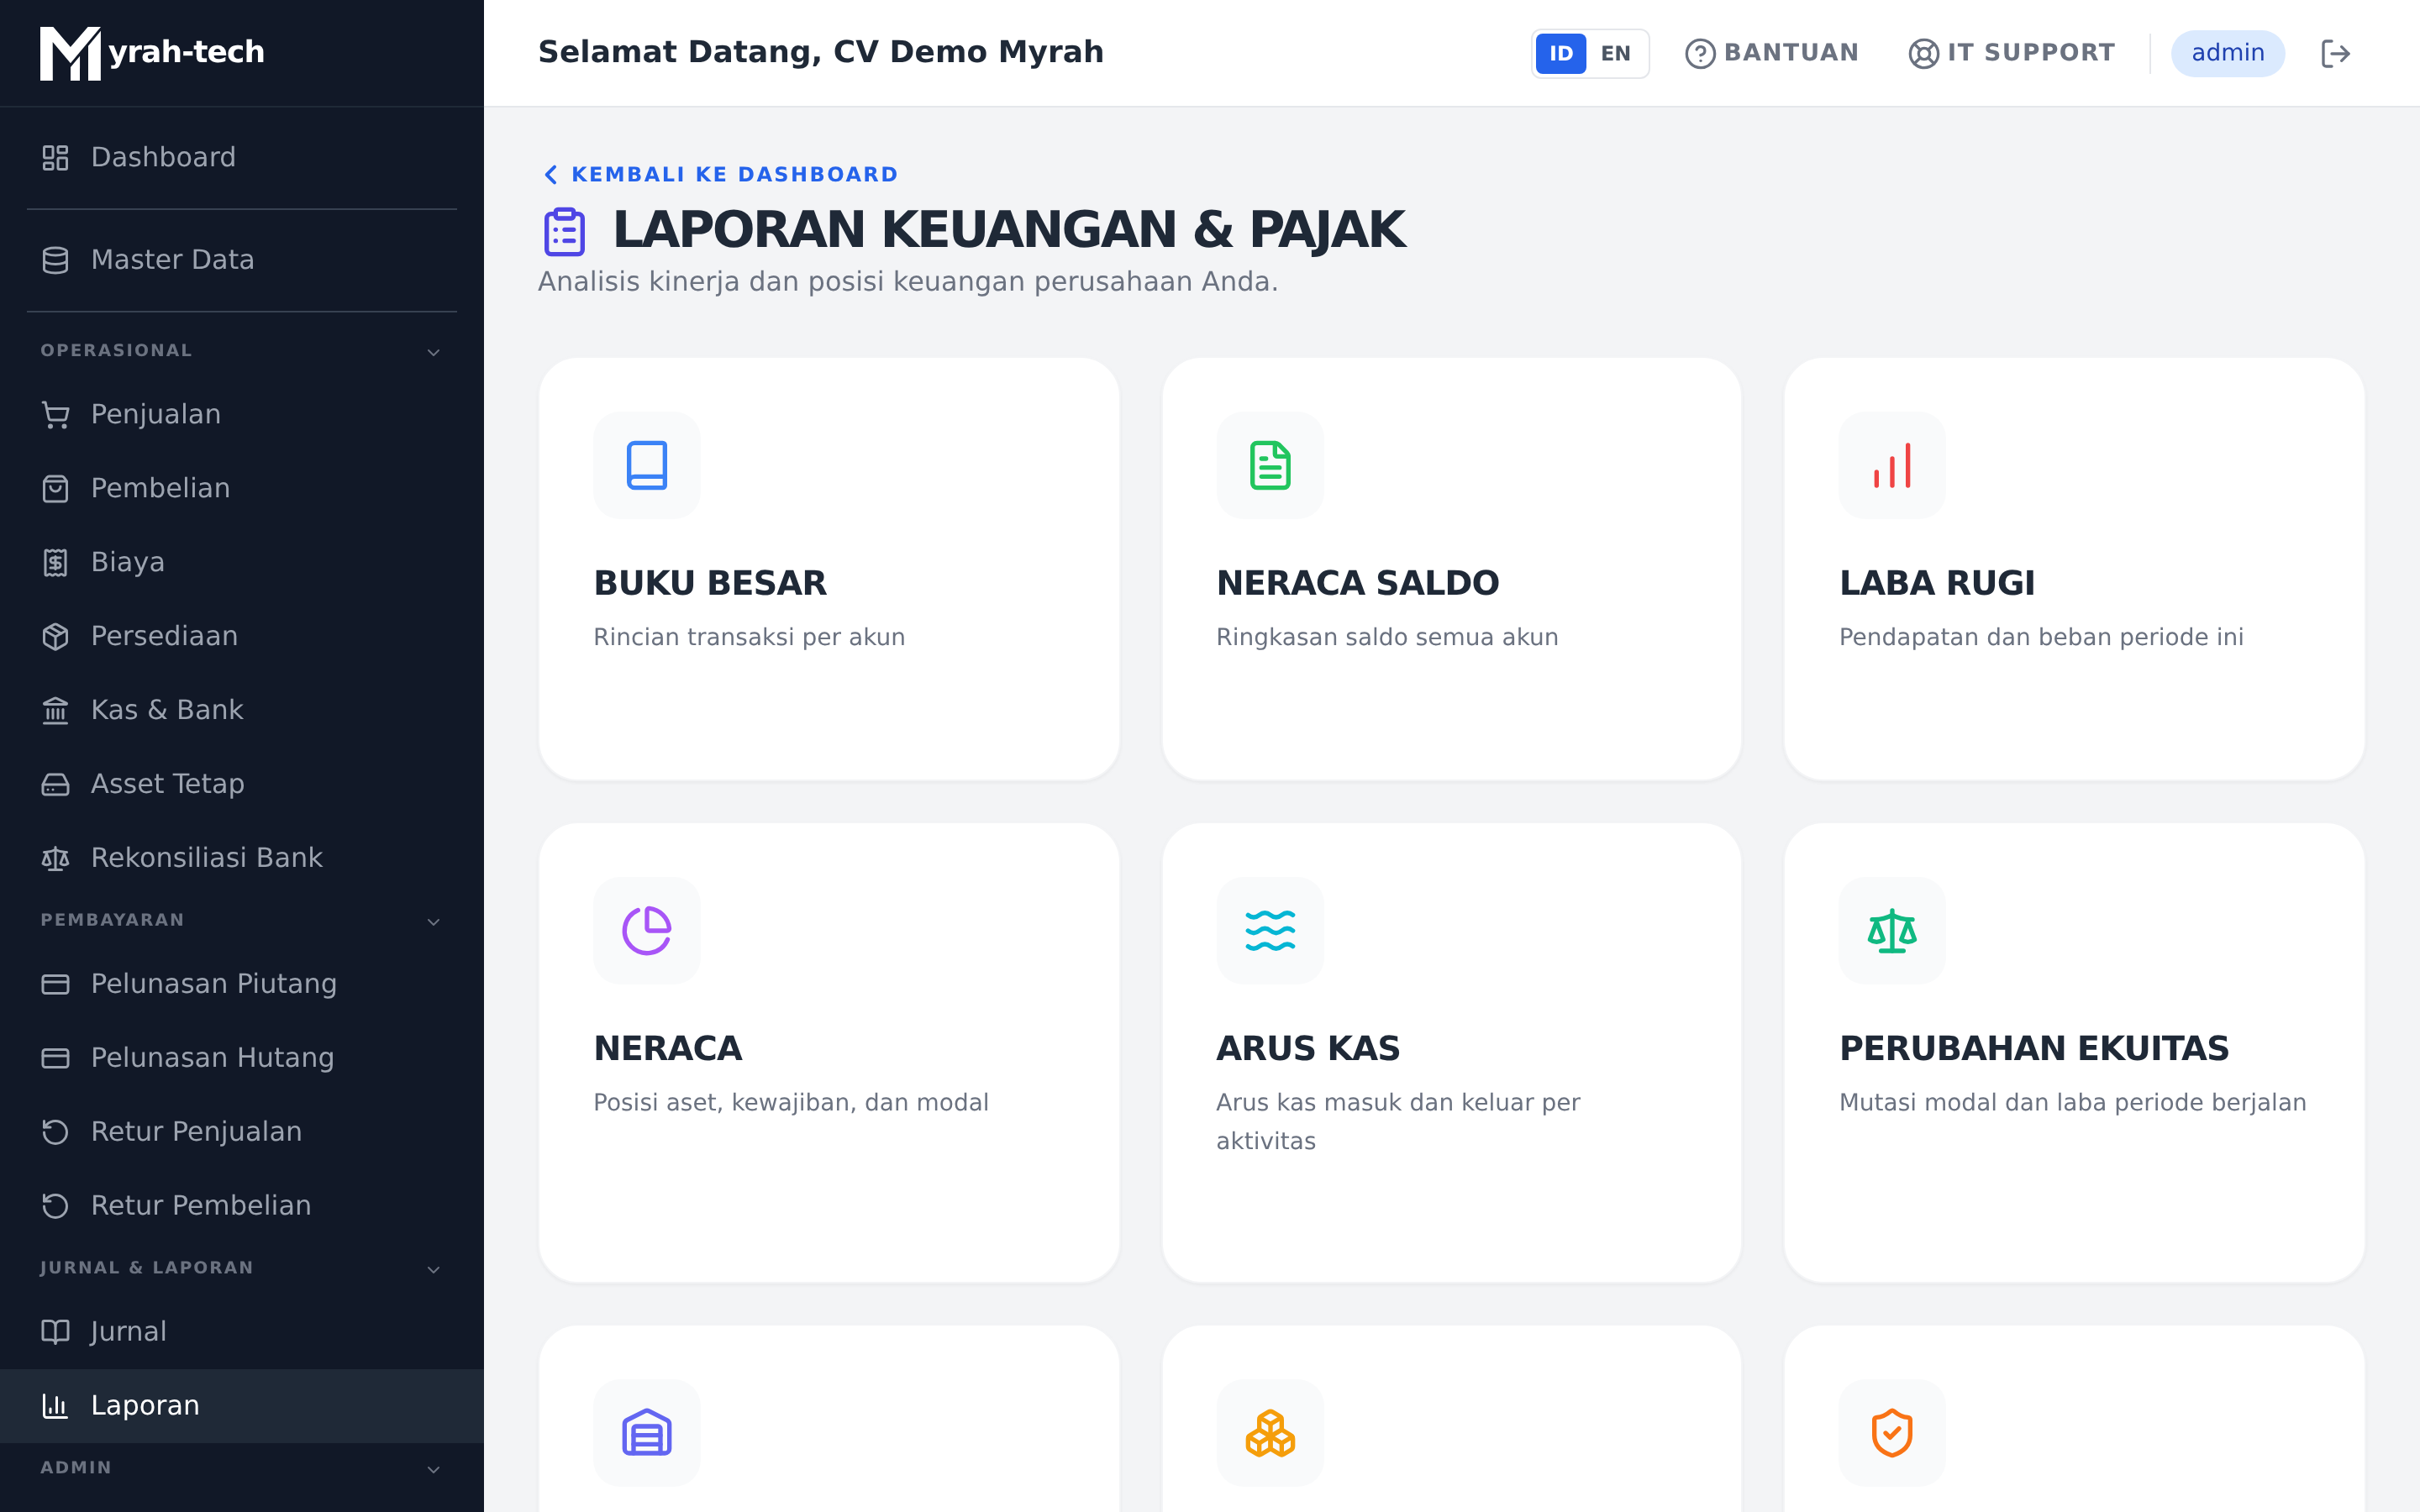Click the Master Data database icon
The height and width of the screenshot is (1512, 2420).
[x=55, y=260]
